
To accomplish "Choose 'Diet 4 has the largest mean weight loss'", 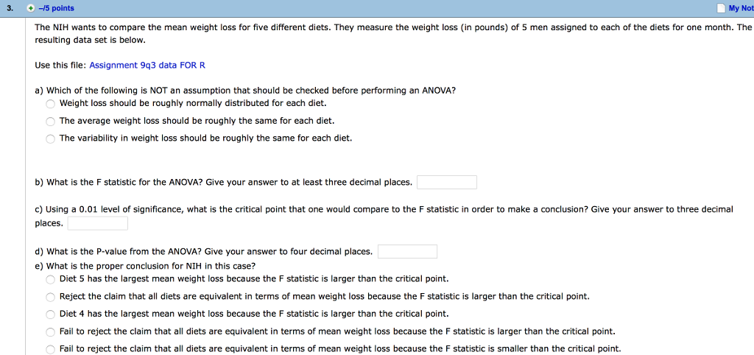I will point(51,314).
